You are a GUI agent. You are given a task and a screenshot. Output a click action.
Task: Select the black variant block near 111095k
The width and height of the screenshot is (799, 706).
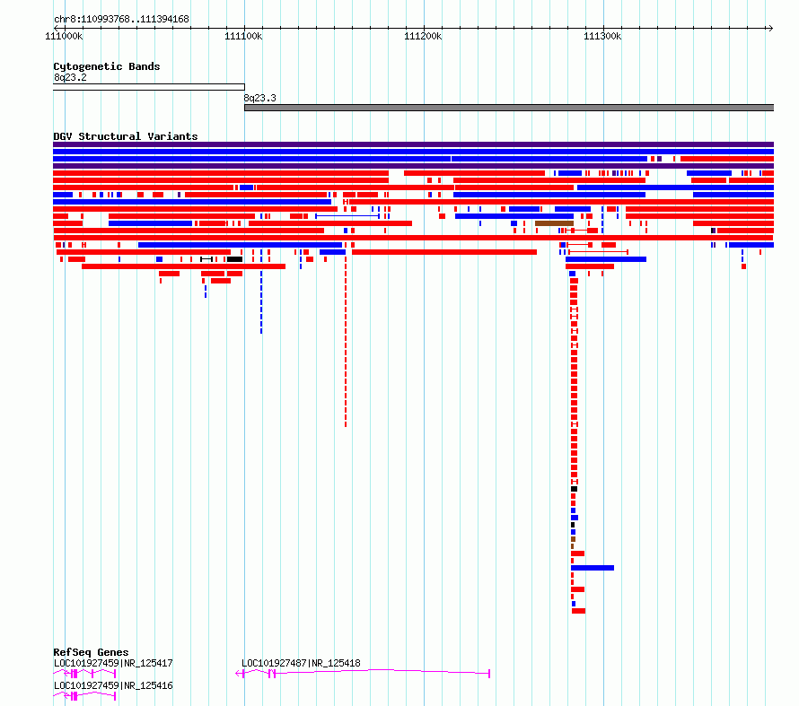(234, 259)
